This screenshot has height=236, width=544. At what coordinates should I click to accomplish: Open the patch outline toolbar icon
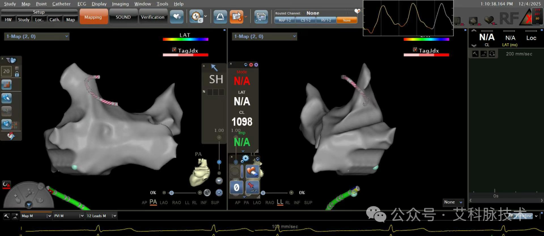[x=220, y=17]
